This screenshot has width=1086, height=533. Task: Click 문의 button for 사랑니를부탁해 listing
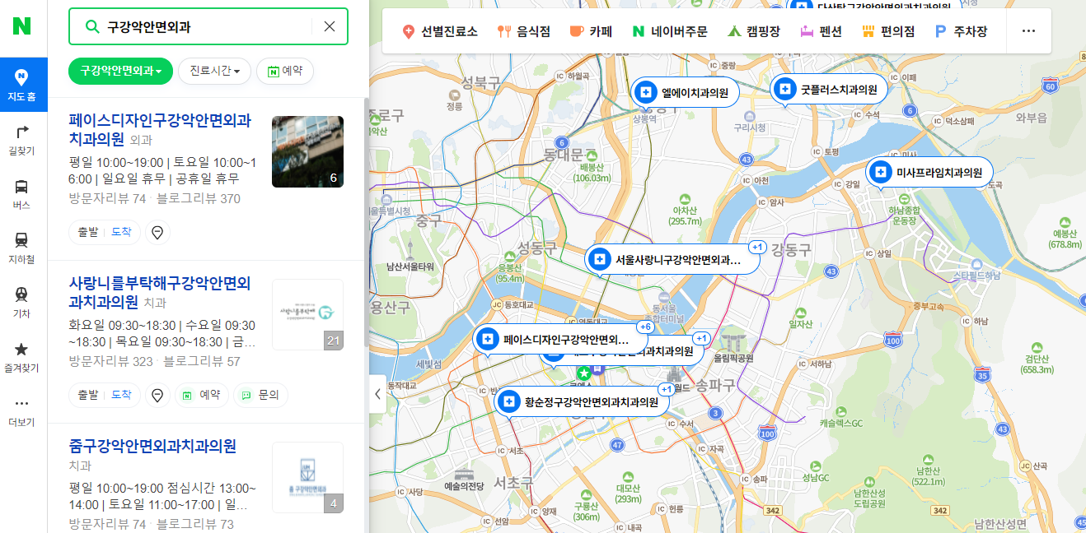click(x=260, y=395)
